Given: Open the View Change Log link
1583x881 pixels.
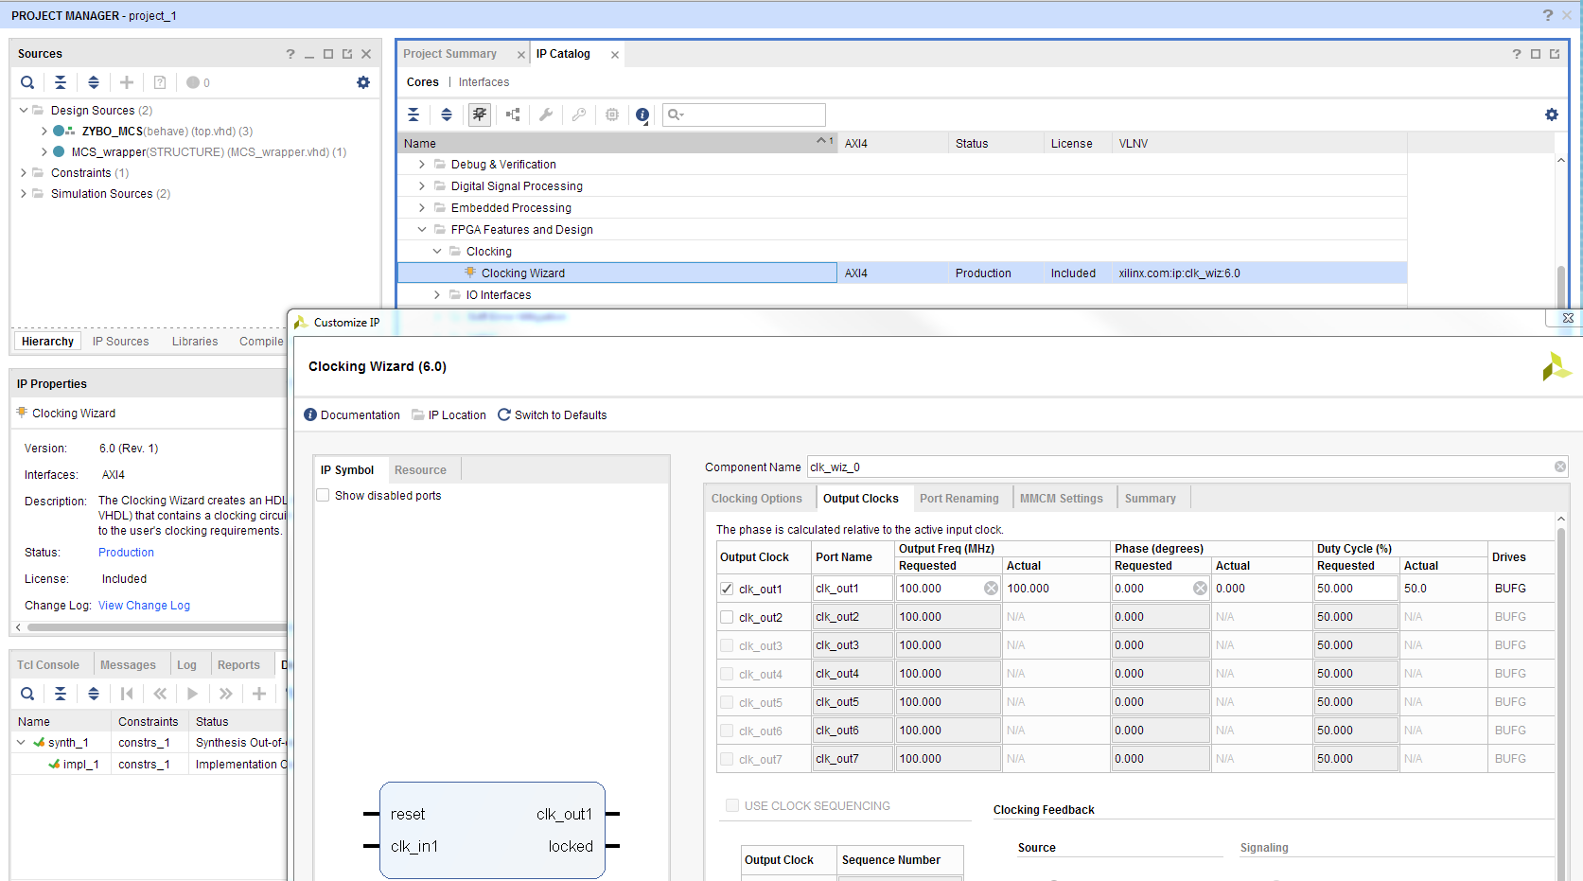Looking at the screenshot, I should 144,605.
